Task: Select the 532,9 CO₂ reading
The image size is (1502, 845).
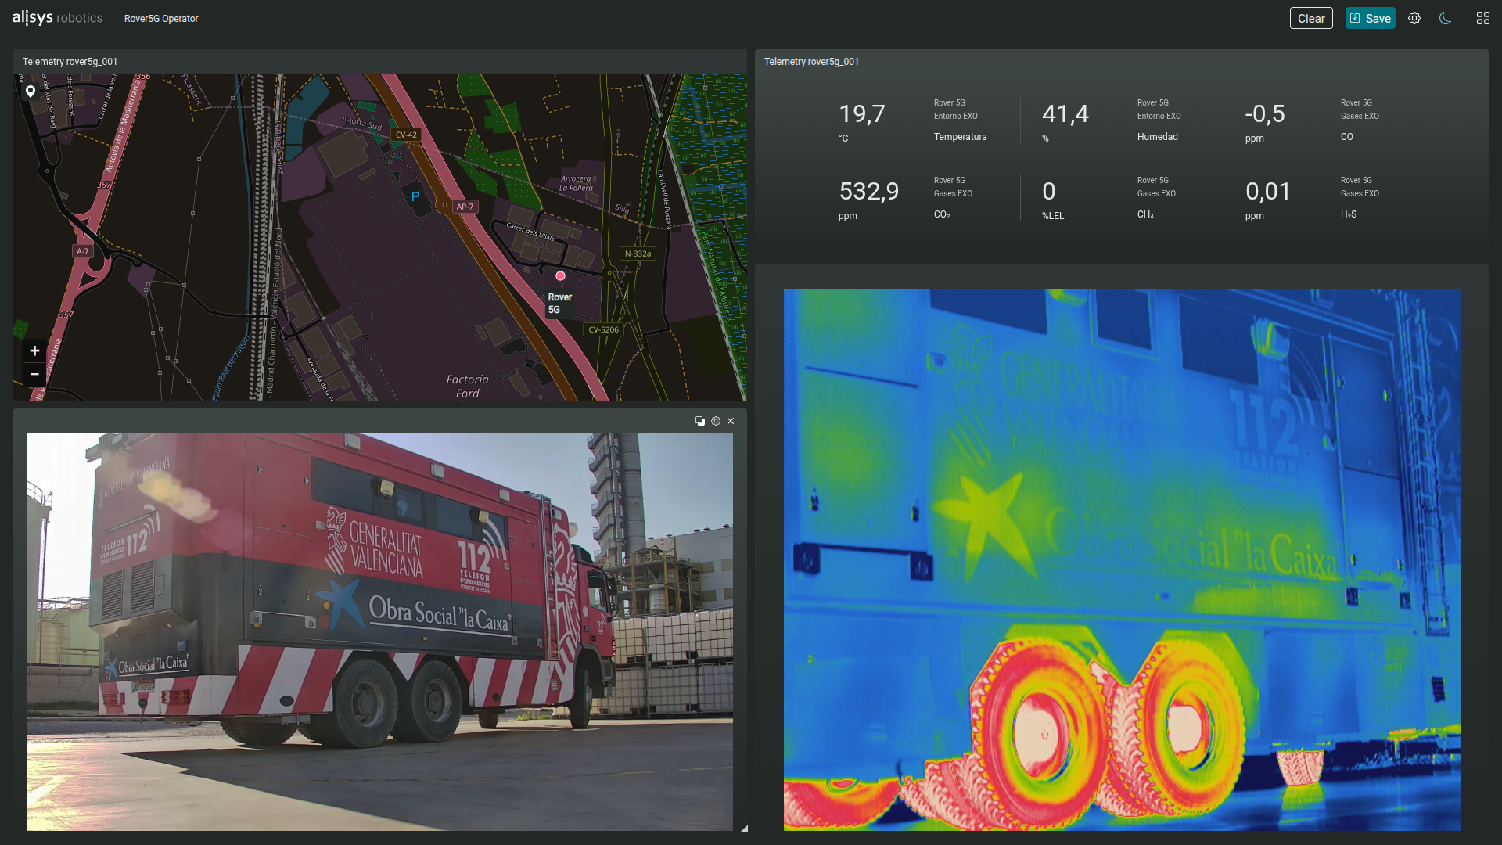Action: point(869,192)
